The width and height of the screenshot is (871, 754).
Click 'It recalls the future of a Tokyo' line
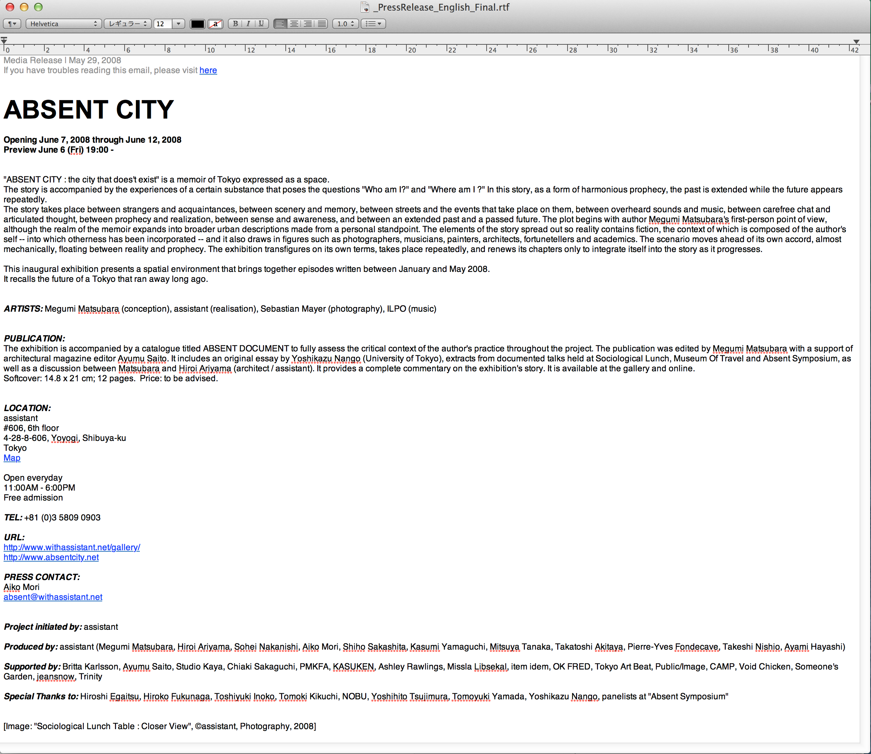[106, 279]
